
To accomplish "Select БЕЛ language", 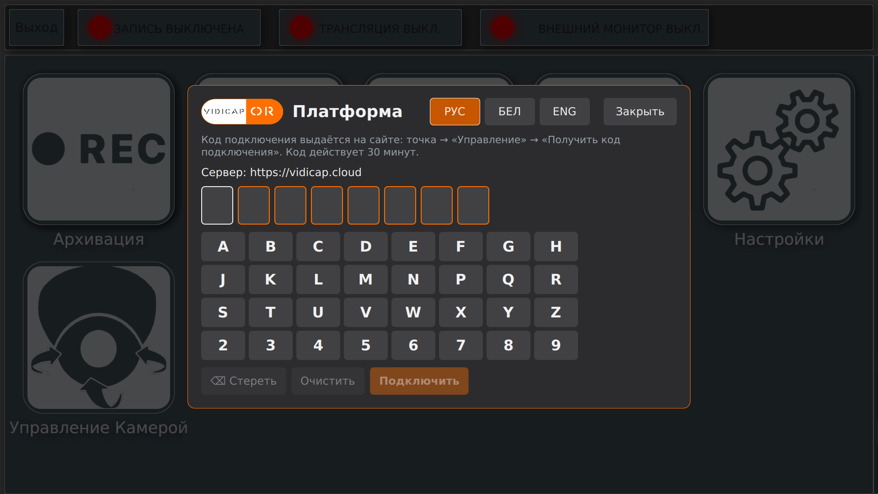I will [510, 112].
